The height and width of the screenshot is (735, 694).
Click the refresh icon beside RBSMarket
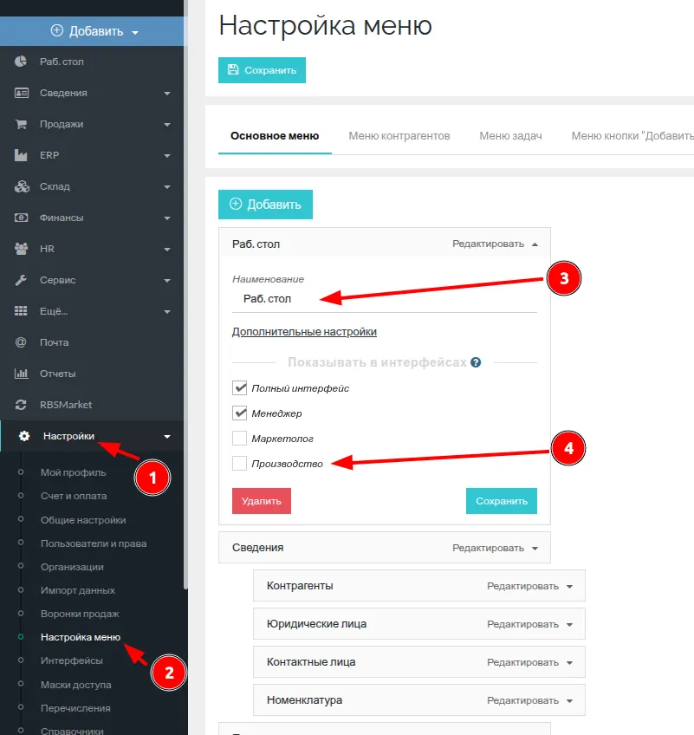(22, 405)
